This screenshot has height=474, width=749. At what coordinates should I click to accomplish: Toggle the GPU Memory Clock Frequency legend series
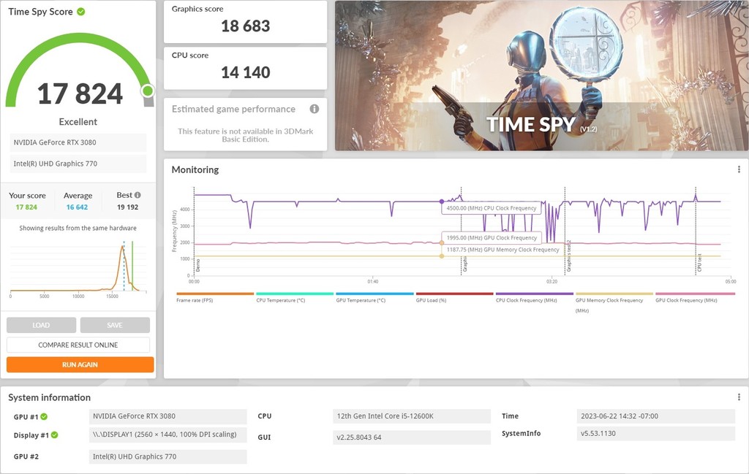[609, 305]
